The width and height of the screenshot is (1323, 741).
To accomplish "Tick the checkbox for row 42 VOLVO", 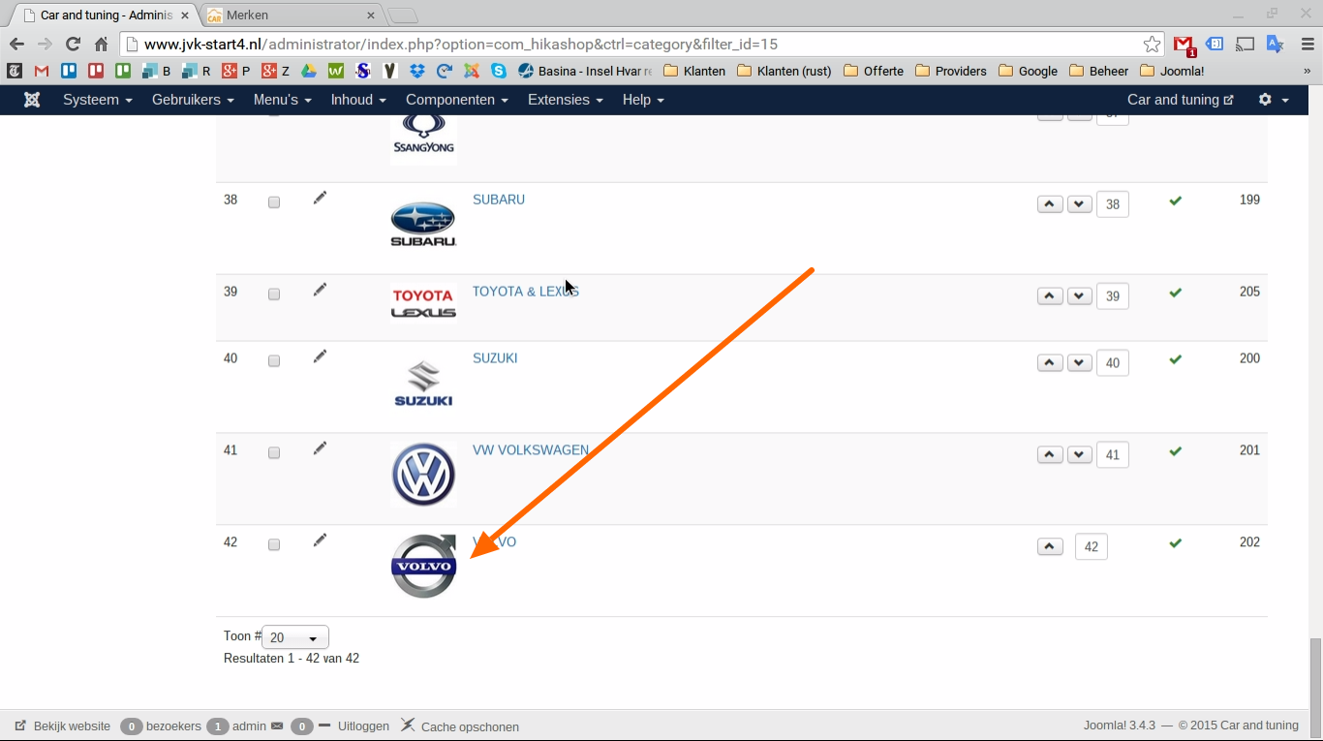I will click(274, 545).
